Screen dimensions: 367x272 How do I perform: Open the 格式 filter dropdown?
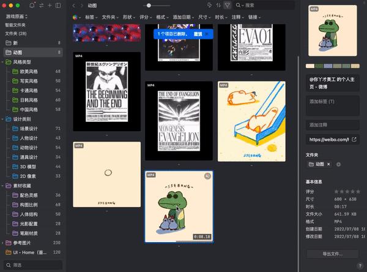coord(161,17)
